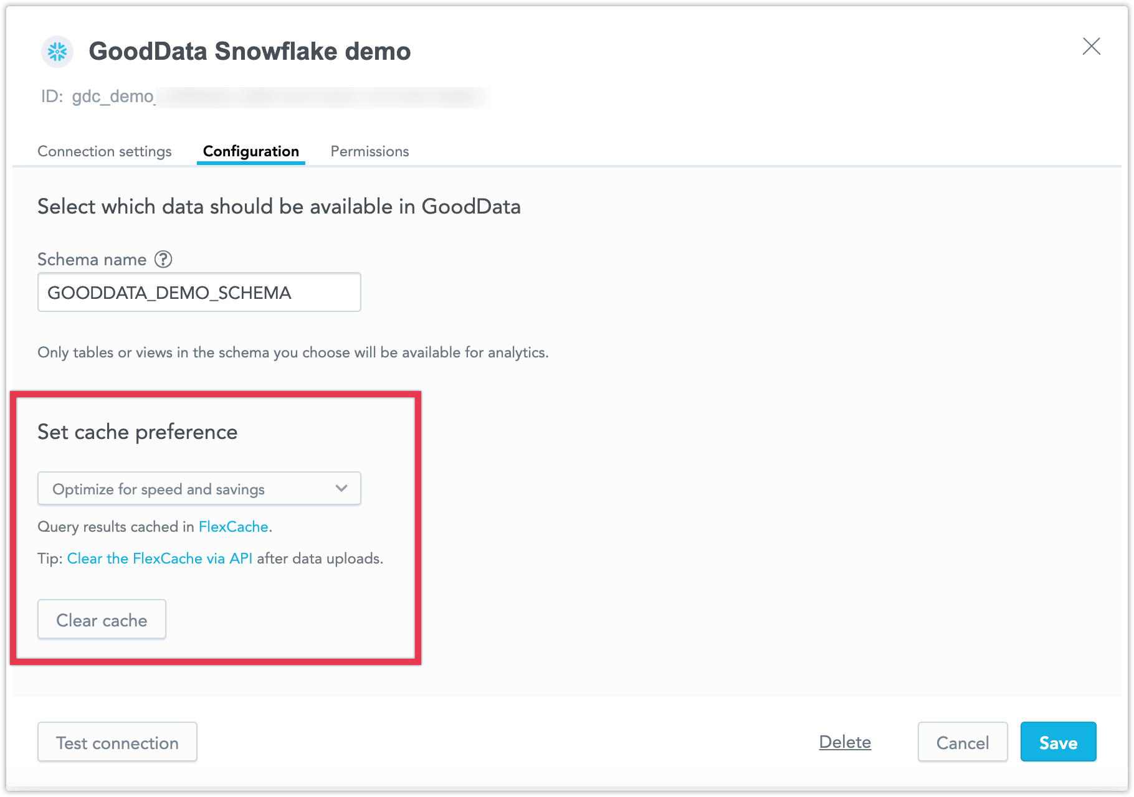
Task: Save the data source configuration
Action: pyautogui.click(x=1058, y=742)
